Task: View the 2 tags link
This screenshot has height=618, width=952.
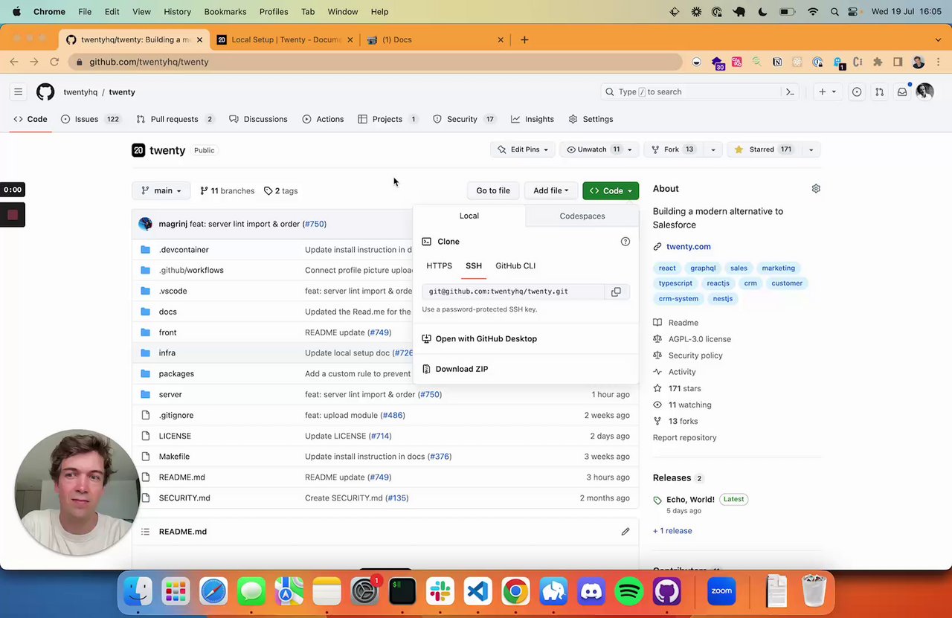Action: pyautogui.click(x=280, y=190)
